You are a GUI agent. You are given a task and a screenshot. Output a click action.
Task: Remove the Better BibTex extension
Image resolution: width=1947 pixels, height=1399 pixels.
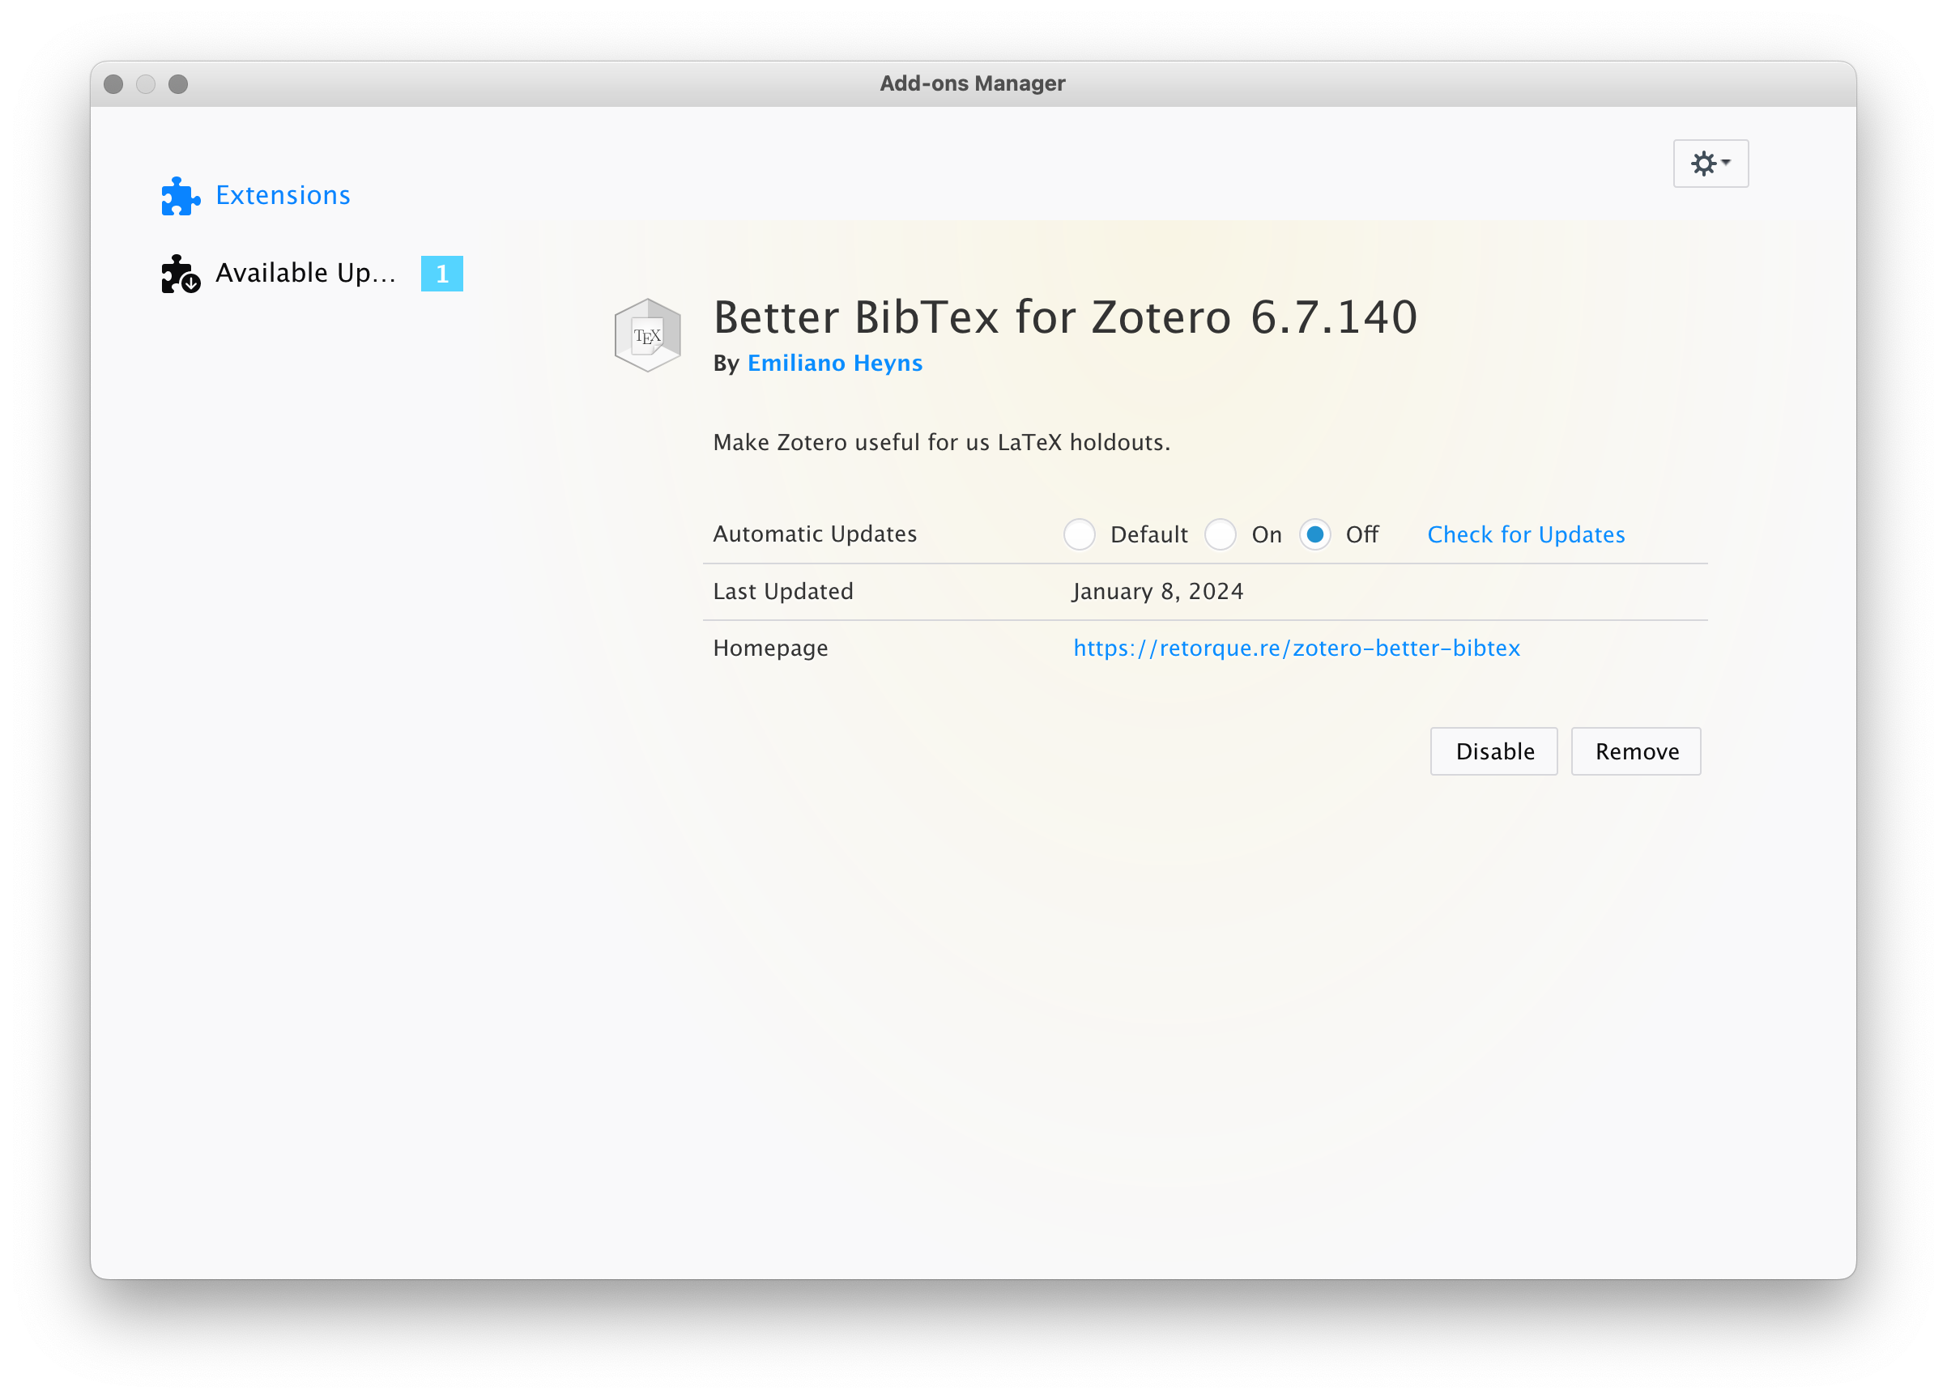[x=1636, y=751]
